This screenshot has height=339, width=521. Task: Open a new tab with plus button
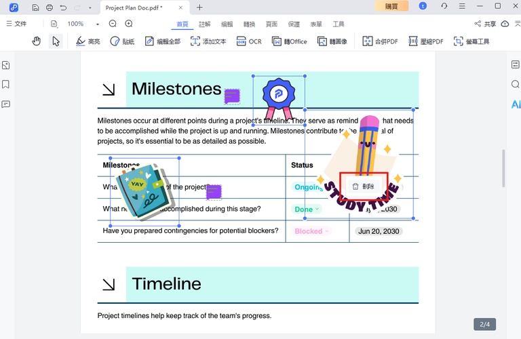click(199, 7)
